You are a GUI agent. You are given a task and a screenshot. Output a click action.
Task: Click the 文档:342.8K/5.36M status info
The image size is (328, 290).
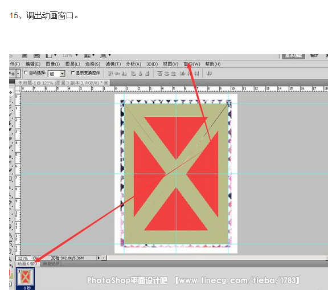point(68,258)
